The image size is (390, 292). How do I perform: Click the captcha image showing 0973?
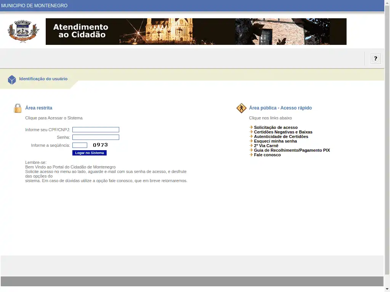[100, 145]
